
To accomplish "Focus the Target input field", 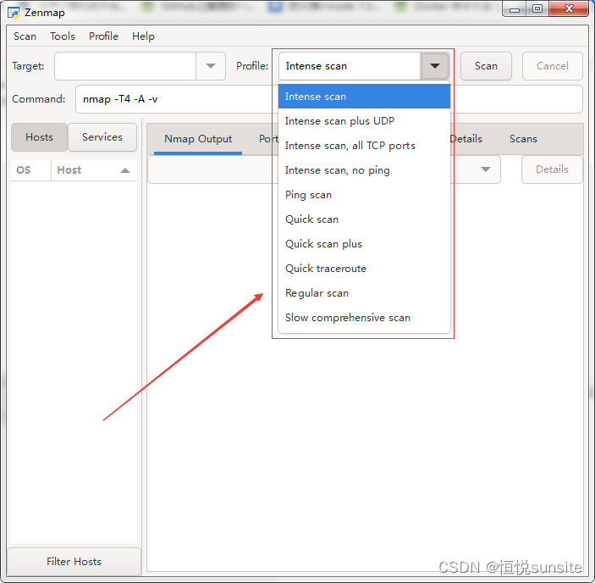I will (125, 66).
